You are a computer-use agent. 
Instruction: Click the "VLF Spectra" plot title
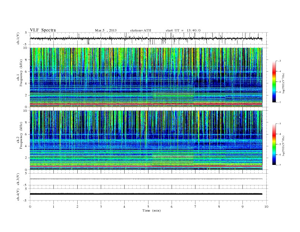[x=43, y=30]
